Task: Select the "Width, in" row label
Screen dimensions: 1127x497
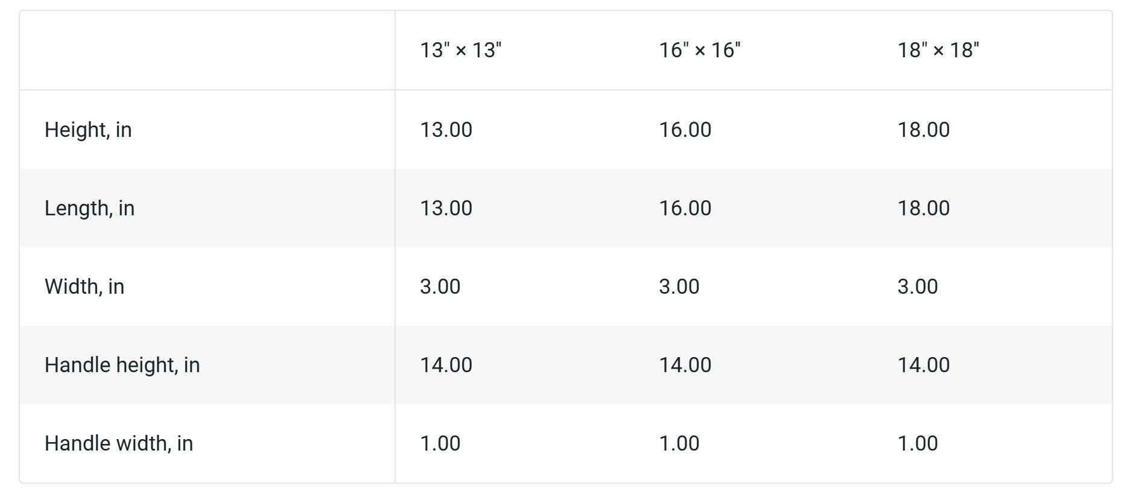Action: [84, 286]
